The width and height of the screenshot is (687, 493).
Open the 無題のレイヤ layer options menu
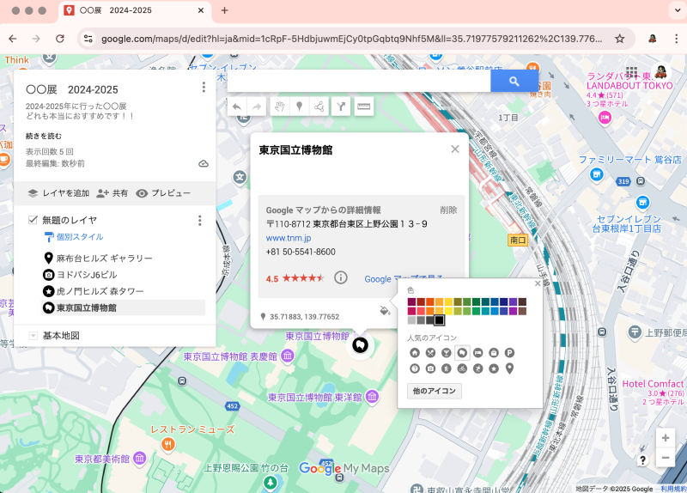(200, 221)
